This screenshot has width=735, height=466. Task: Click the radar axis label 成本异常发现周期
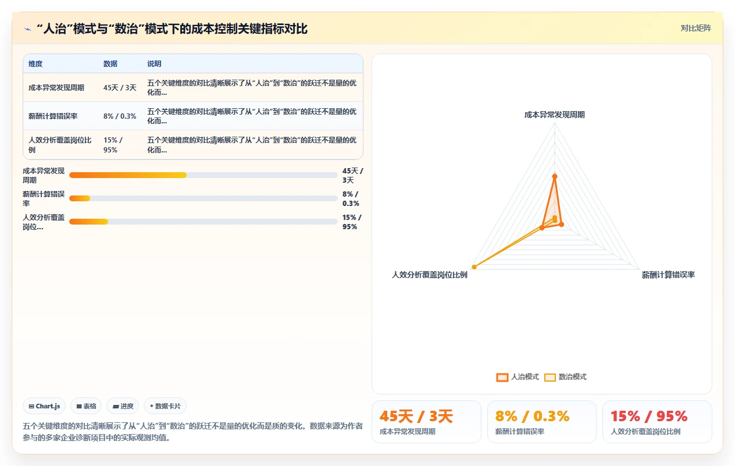click(555, 115)
